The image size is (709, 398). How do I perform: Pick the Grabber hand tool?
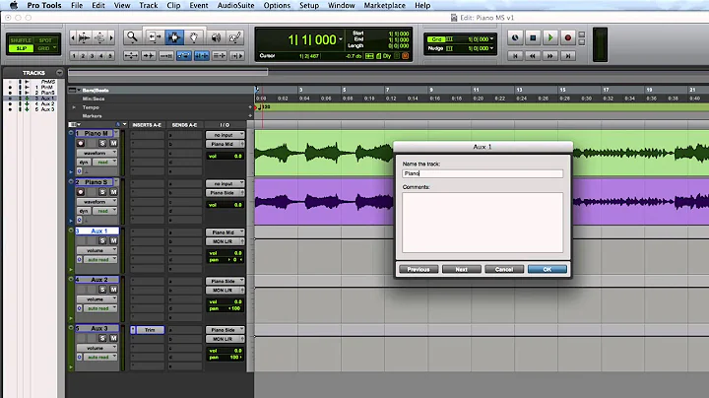click(x=194, y=37)
